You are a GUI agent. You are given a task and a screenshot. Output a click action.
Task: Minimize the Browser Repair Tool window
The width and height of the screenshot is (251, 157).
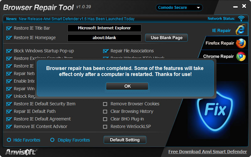coord(235,7)
